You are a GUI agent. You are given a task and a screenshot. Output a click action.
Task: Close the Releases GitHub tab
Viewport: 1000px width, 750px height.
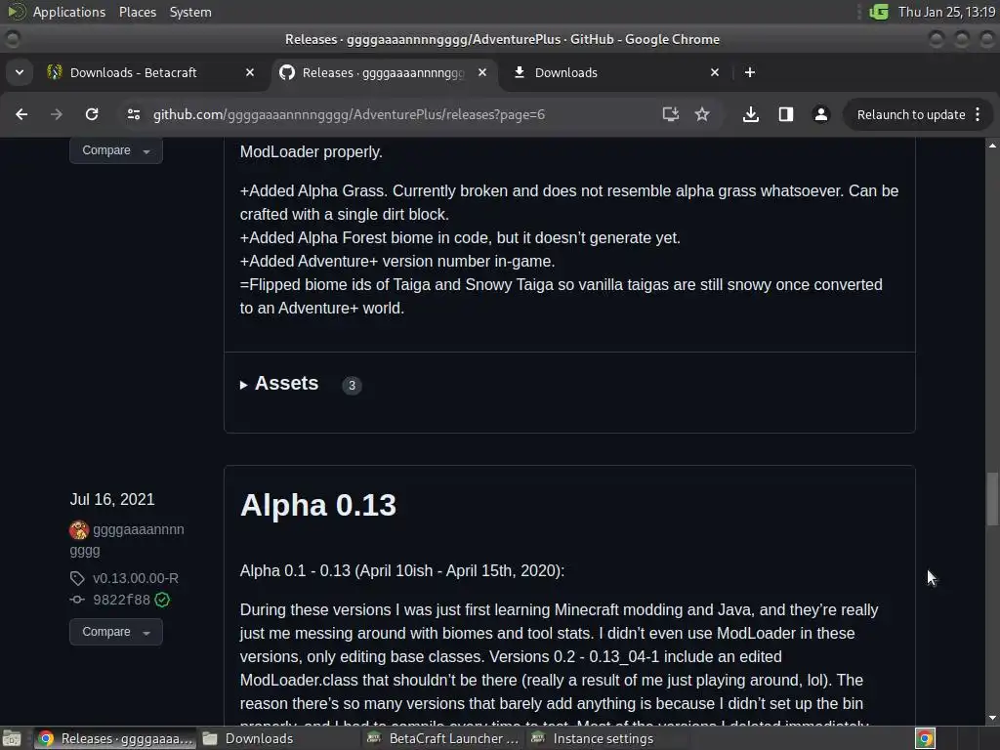482,72
